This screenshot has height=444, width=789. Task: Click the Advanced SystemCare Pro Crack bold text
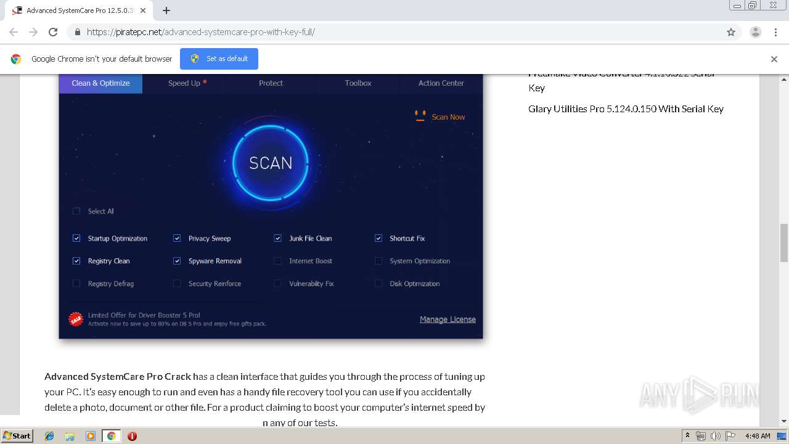click(118, 376)
